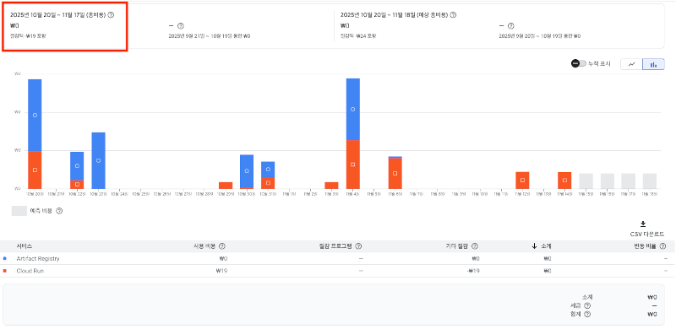Click the CSV 다운로드 label
This screenshot has width=676, height=329.
647,235
